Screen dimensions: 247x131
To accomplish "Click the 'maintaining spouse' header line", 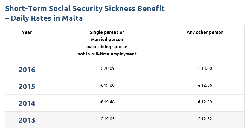I will pyautogui.click(x=107, y=47).
